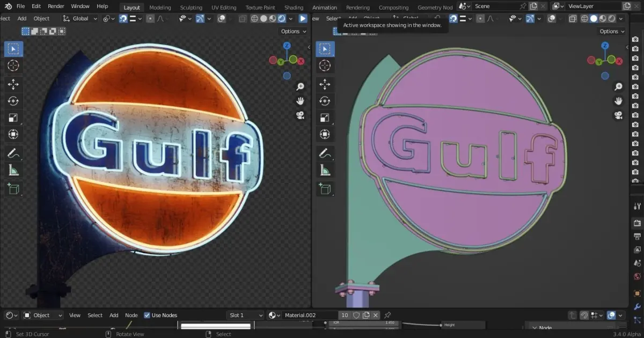
Task: Open Options dropdown in right viewport
Action: point(612,31)
